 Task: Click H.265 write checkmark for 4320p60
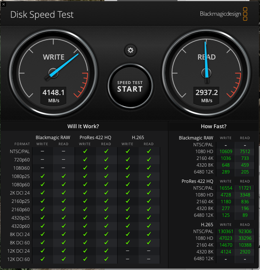[127, 226]
